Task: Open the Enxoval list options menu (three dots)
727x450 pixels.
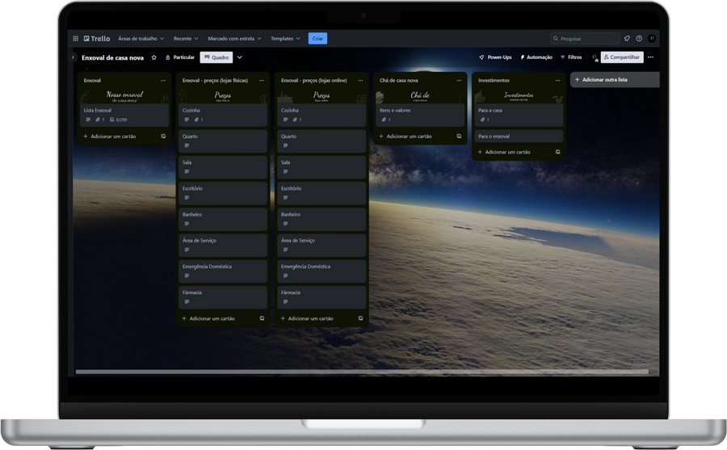Action: point(164,81)
